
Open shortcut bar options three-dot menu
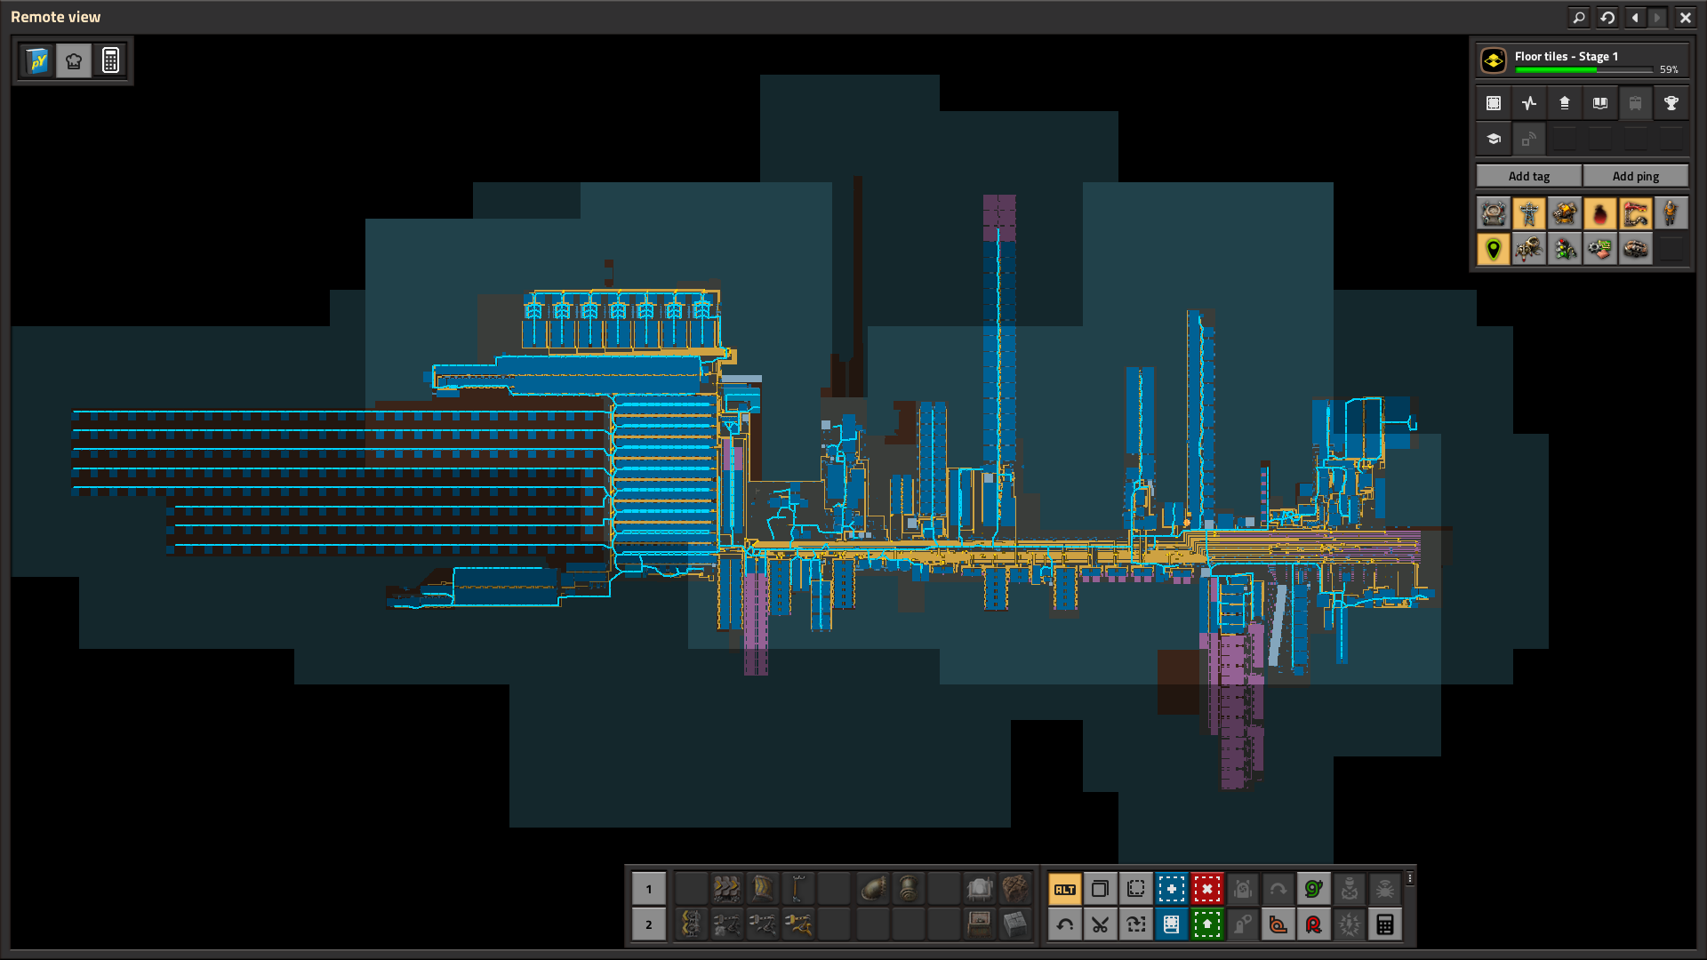pos(1410,878)
